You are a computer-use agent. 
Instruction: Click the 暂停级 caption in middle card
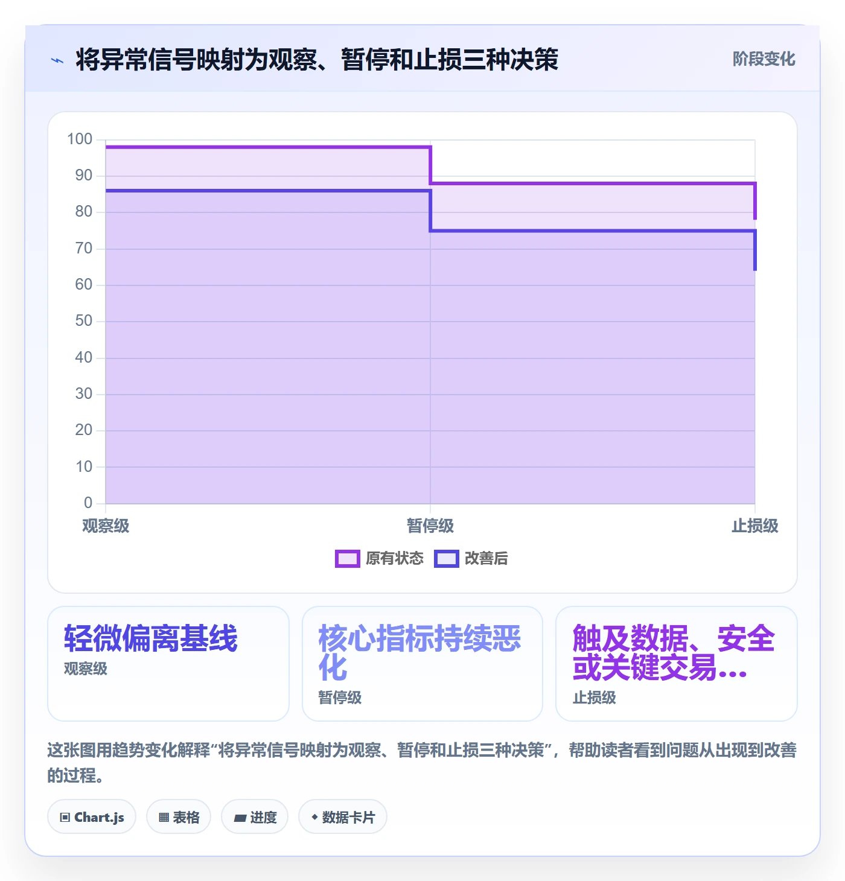pos(340,698)
